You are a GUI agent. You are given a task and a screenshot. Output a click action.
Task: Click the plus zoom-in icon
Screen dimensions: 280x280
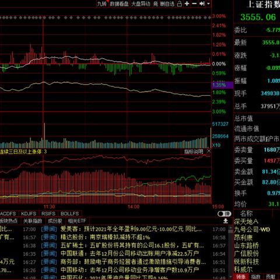tap(187, 3)
